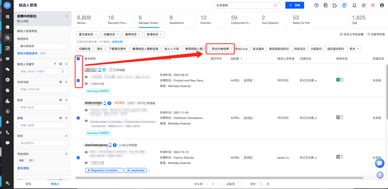The image size is (388, 189).
Task: Click the 淘汰 reject button
Action: coord(99,49)
